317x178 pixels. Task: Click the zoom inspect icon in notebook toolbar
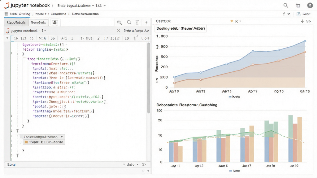[x=119, y=23]
